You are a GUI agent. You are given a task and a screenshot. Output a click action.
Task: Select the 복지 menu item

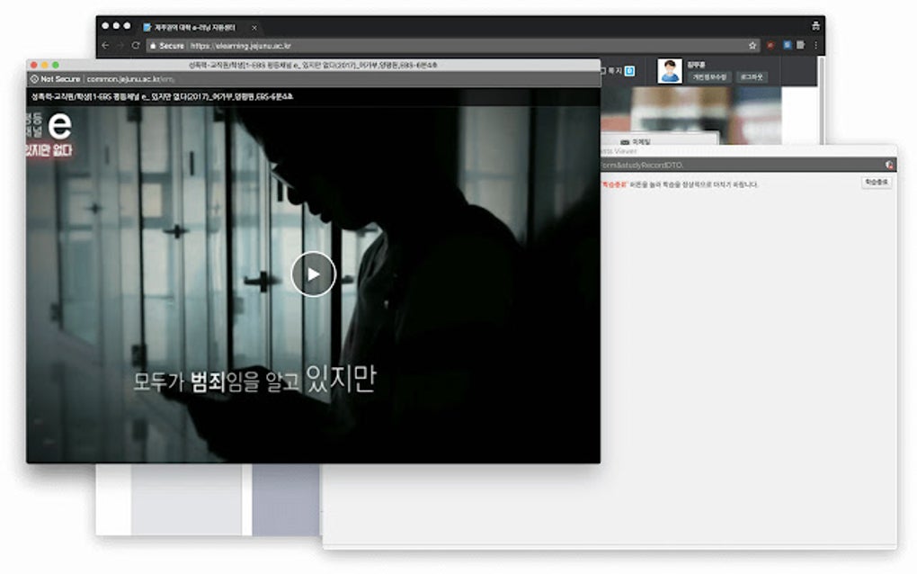(x=613, y=68)
